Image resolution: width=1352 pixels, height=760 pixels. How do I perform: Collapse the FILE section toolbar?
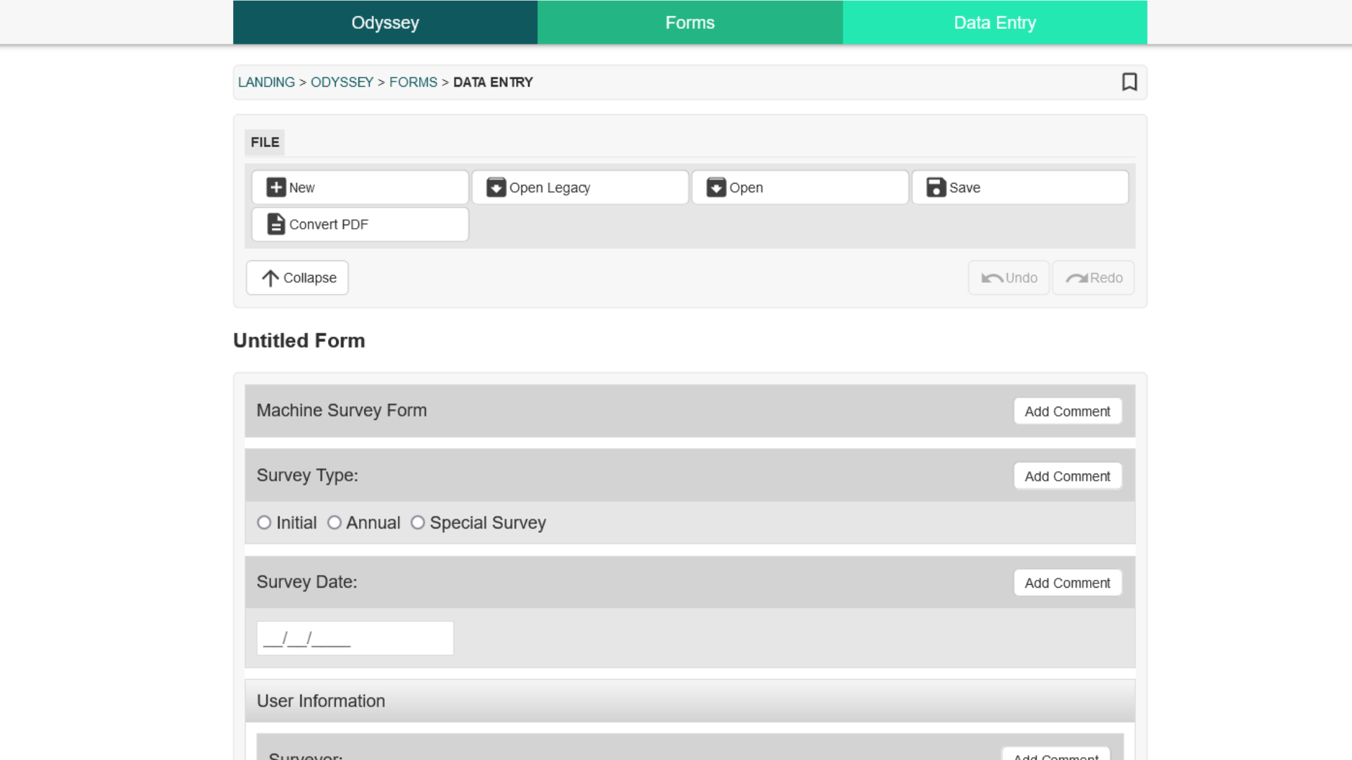297,277
